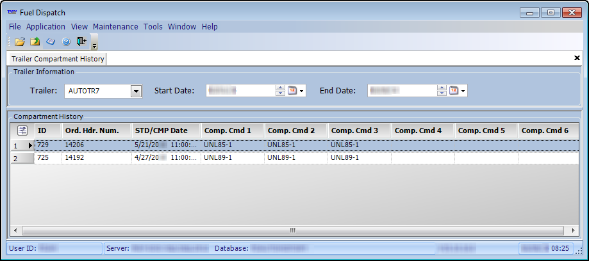The width and height of the screenshot is (589, 261).
Task: Click the Fuel Dispatch title bar app icon
Action: click(x=12, y=12)
